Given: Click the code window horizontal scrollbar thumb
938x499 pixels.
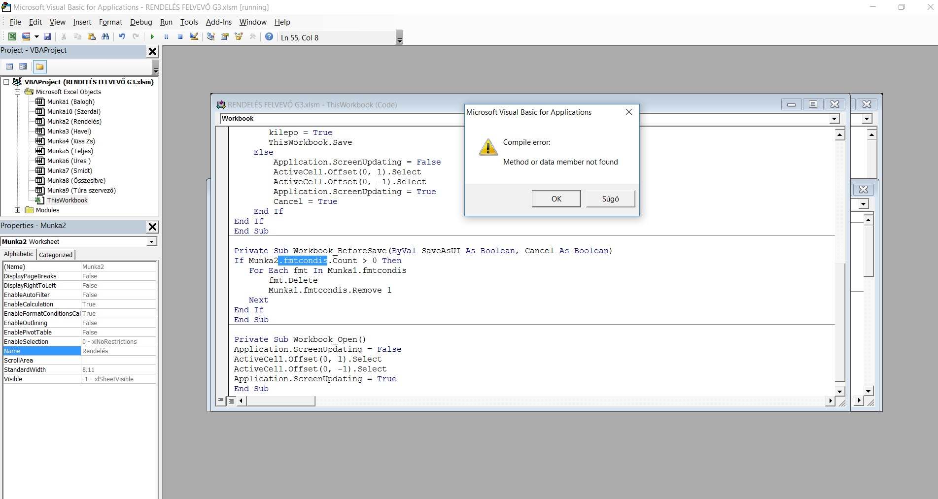Looking at the screenshot, I should [280, 401].
